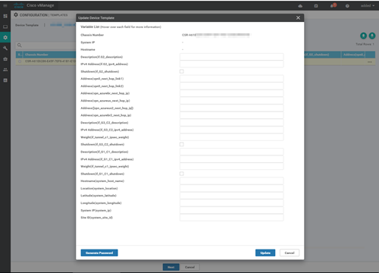
Task: Toggle Shutdown(if_G1_C1_shutdown) checkbox
Action: pyautogui.click(x=182, y=174)
